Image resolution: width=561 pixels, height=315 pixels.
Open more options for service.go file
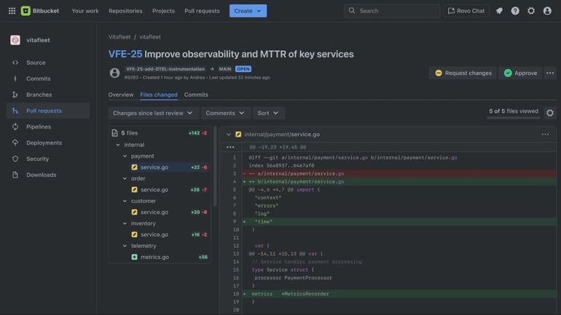coord(545,135)
